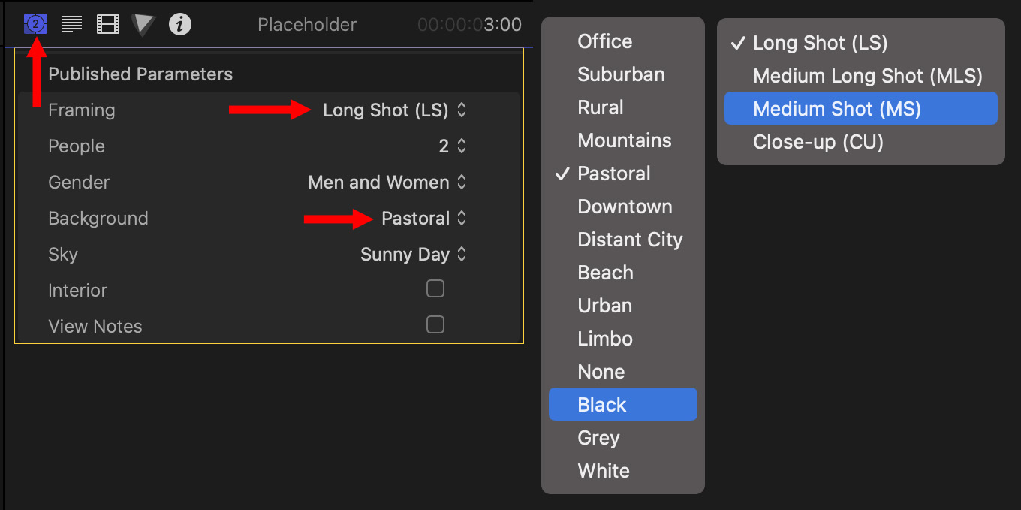
Task: Enable the View Notes checkbox
Action: coord(435,324)
